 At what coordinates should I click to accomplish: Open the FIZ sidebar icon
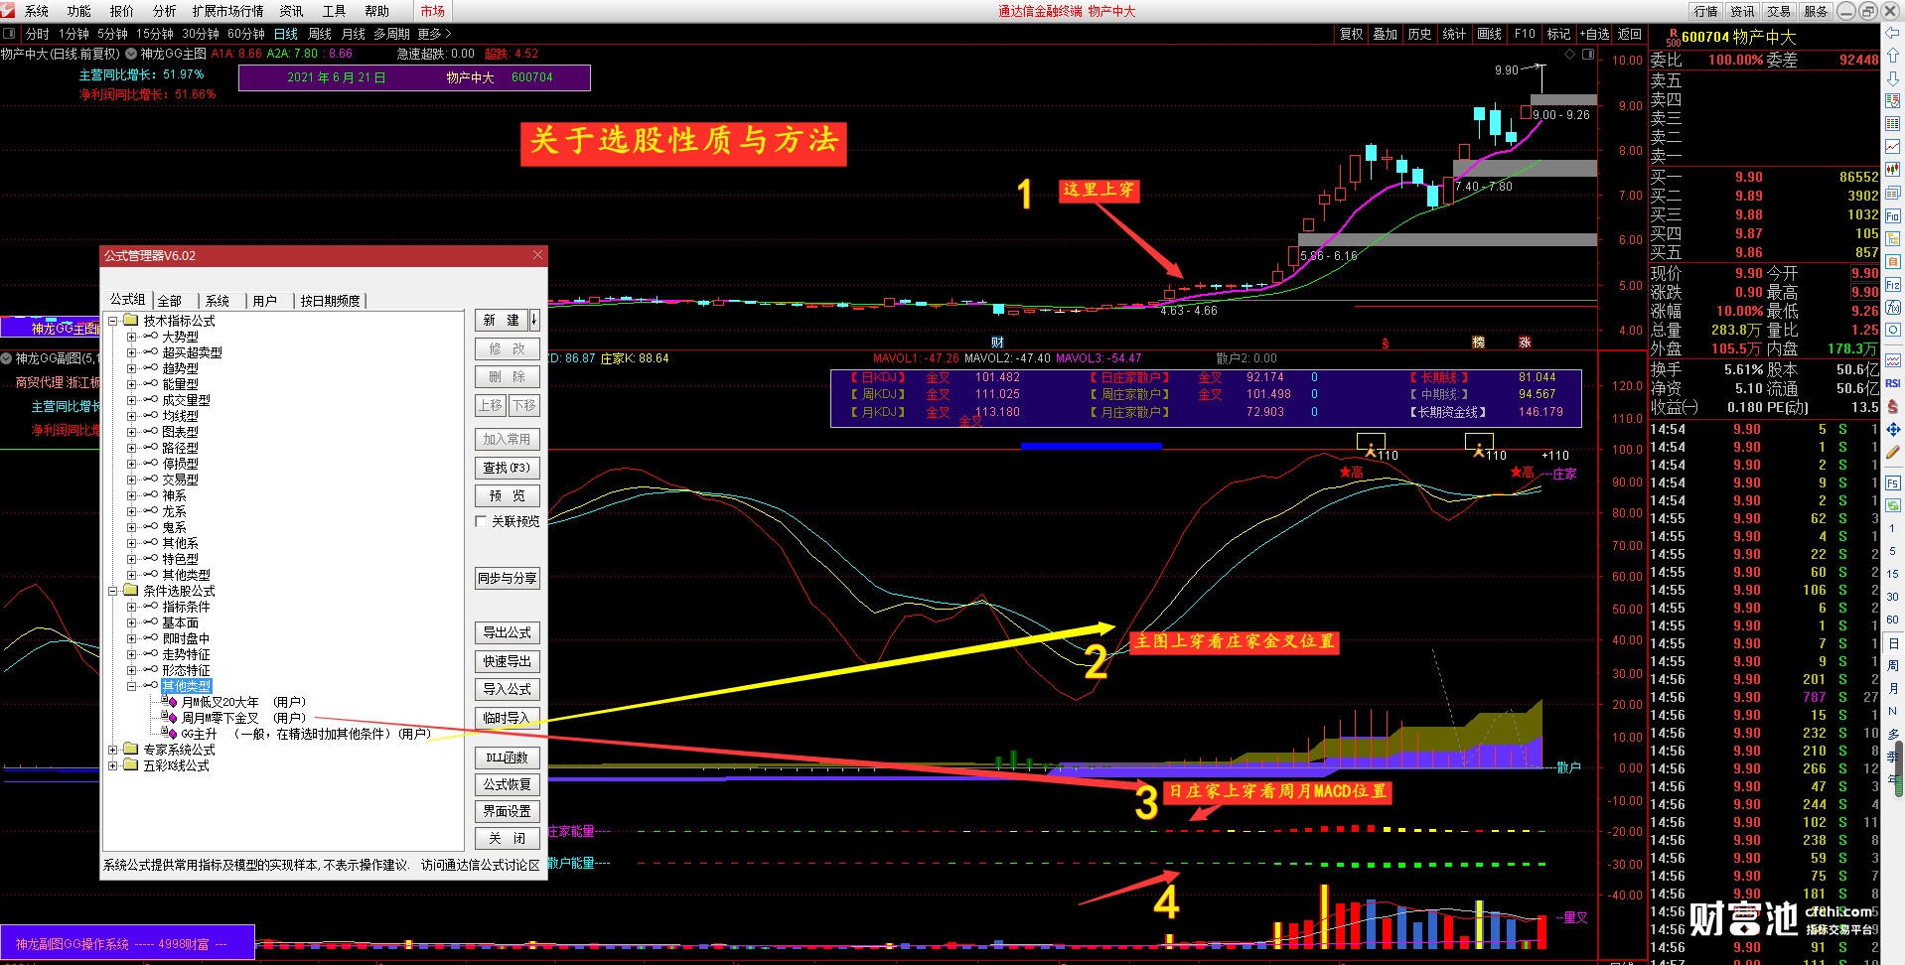[x=1892, y=285]
